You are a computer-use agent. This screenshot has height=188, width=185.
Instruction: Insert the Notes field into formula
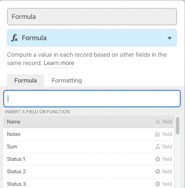[x=89, y=134]
